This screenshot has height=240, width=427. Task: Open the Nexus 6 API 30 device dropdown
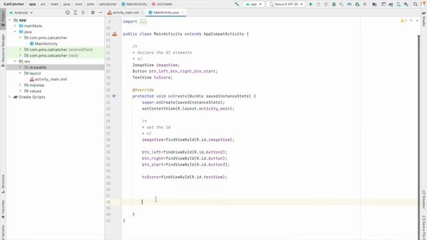coord(286,5)
